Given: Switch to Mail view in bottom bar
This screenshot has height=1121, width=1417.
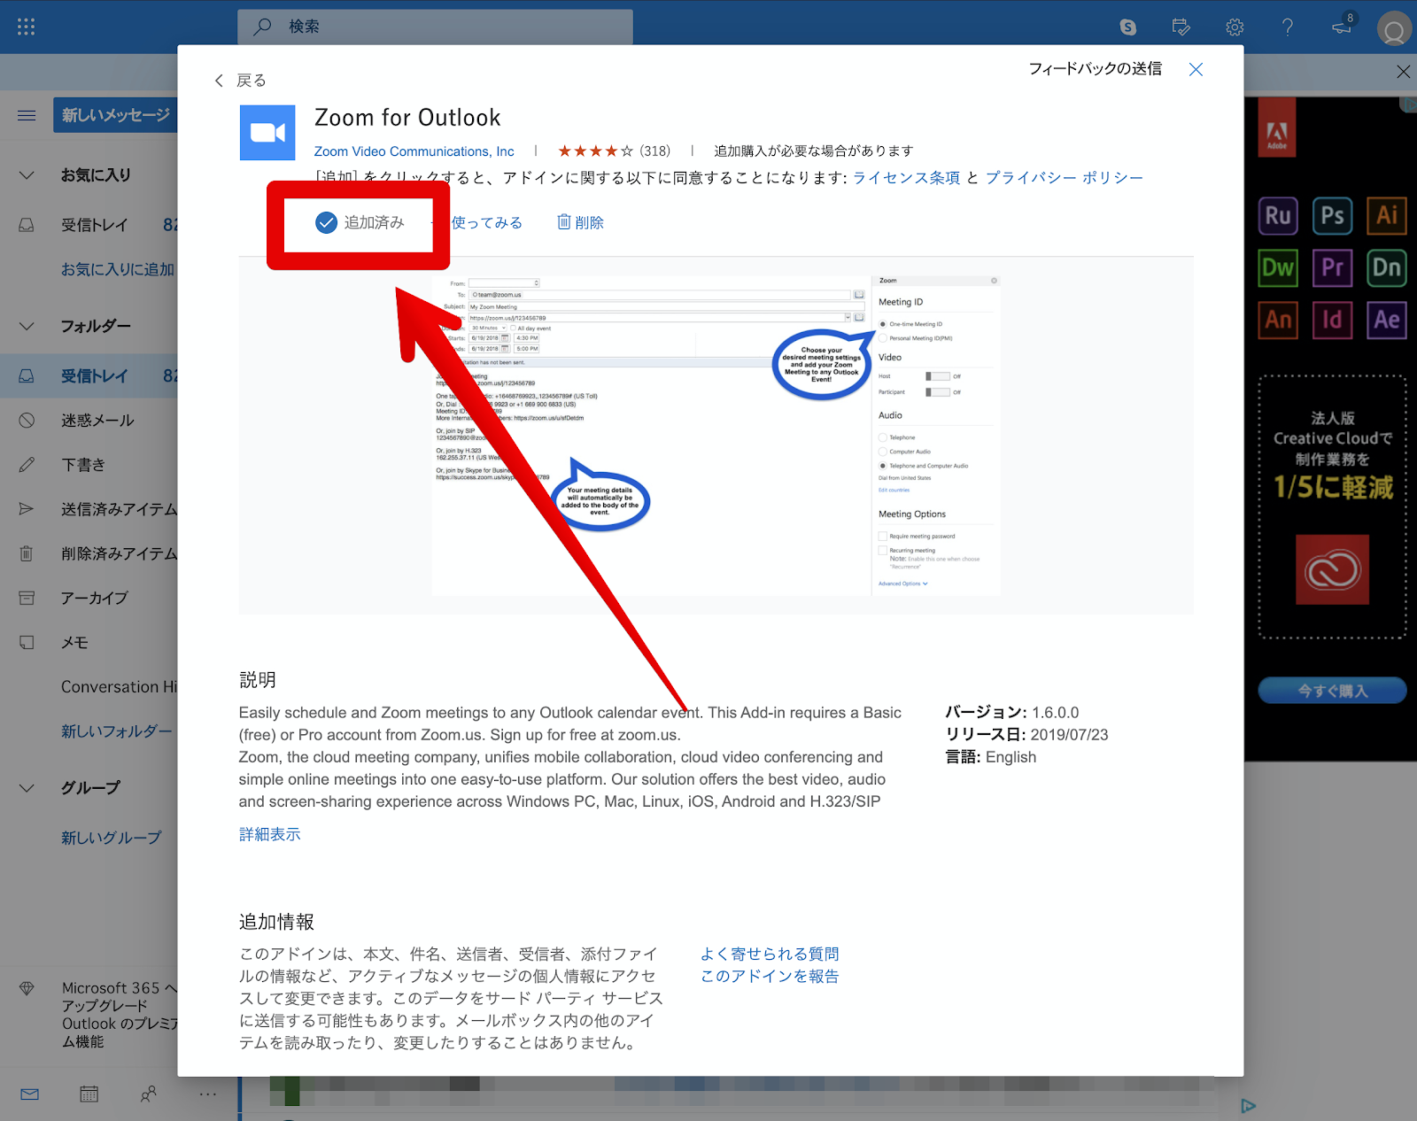Looking at the screenshot, I should click(x=29, y=1094).
